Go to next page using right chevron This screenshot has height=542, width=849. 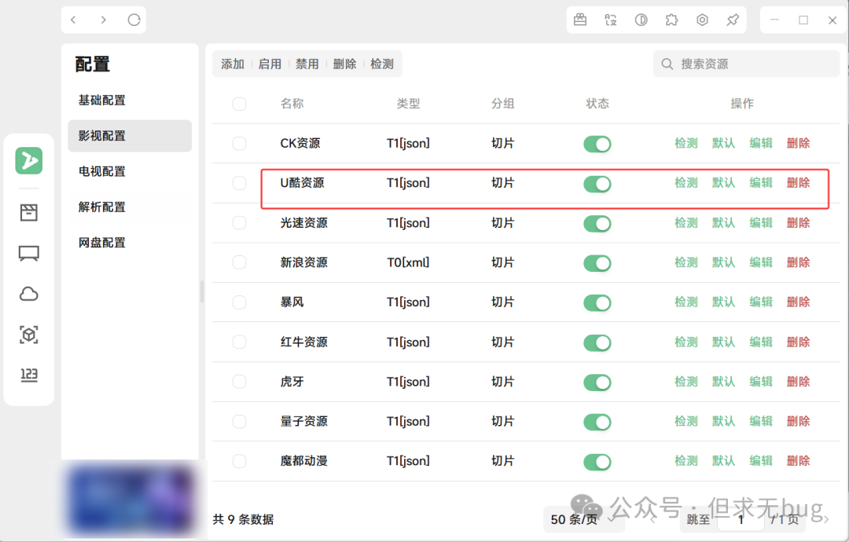tap(825, 518)
